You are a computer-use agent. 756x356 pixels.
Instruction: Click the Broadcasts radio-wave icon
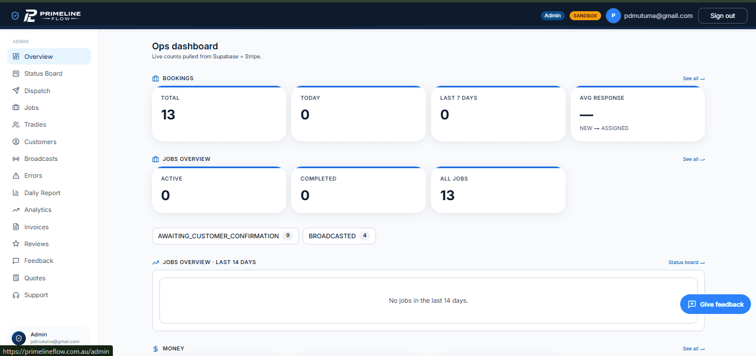pyautogui.click(x=16, y=159)
